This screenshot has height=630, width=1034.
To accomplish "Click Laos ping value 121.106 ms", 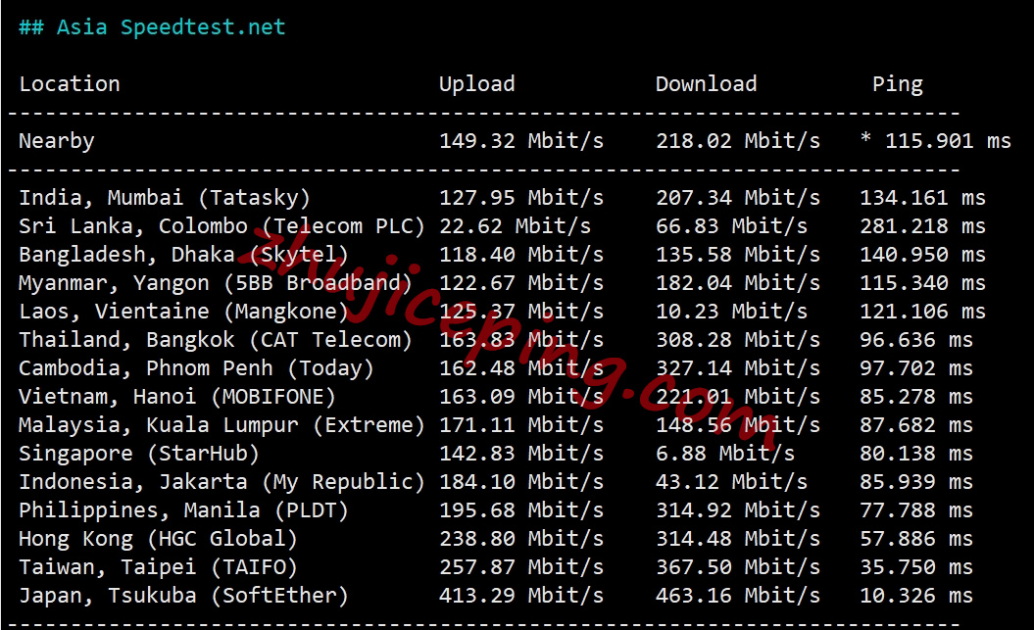I will pos(922,311).
